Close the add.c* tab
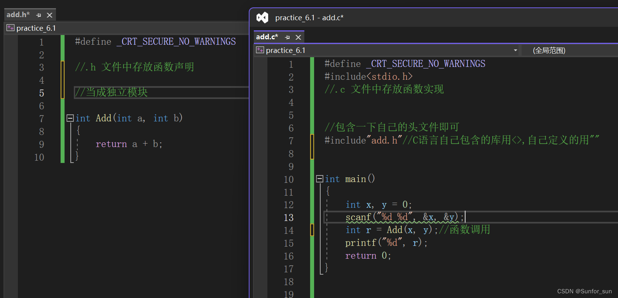 [x=298, y=37]
